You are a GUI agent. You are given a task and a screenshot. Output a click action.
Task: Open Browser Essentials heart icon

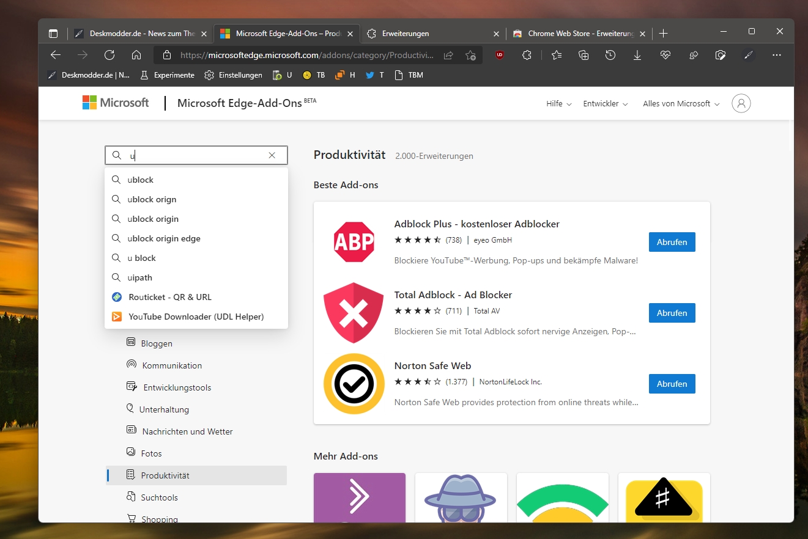coord(665,55)
